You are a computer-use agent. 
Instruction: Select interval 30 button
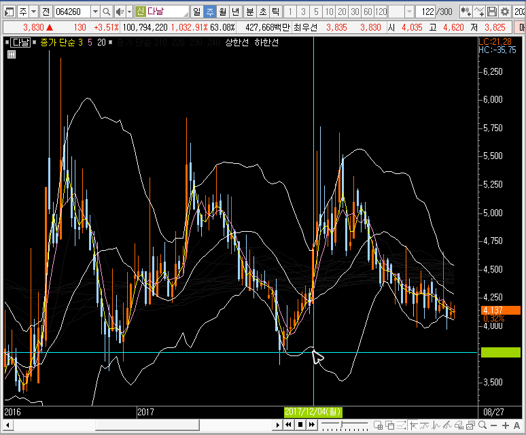coord(355,12)
